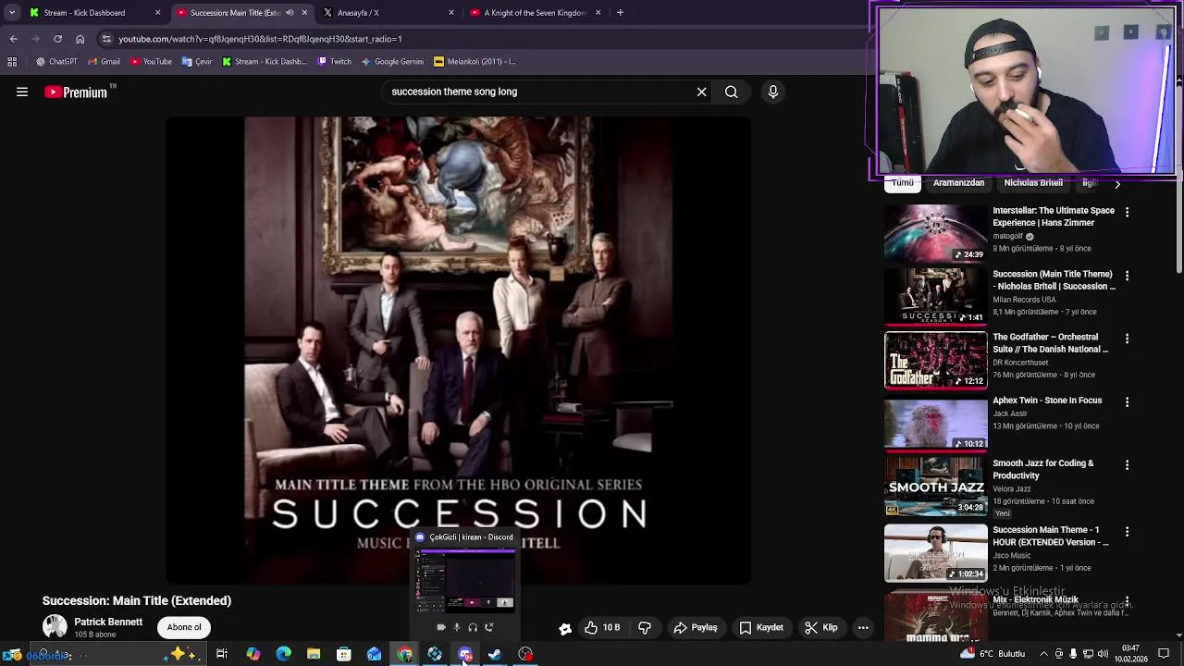Open options menu for The Godfather video
The image size is (1184, 666).
[1127, 339]
